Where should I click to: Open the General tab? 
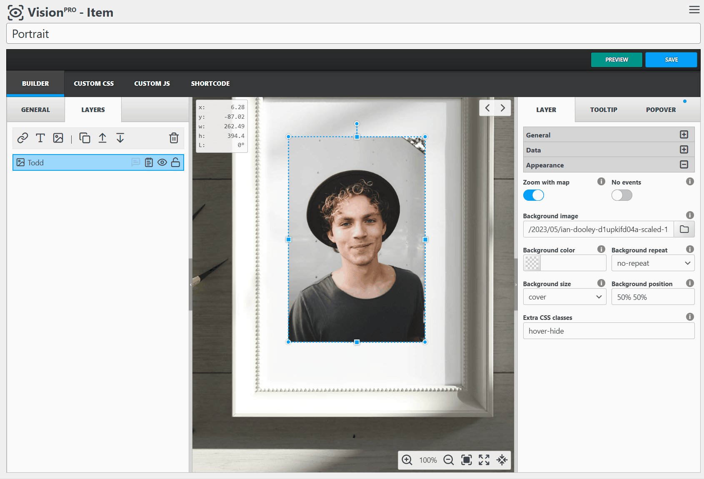coord(35,110)
